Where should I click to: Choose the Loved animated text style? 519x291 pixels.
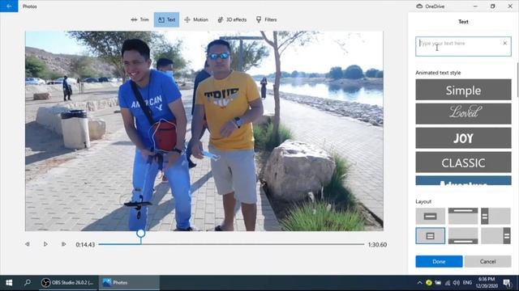pyautogui.click(x=463, y=114)
